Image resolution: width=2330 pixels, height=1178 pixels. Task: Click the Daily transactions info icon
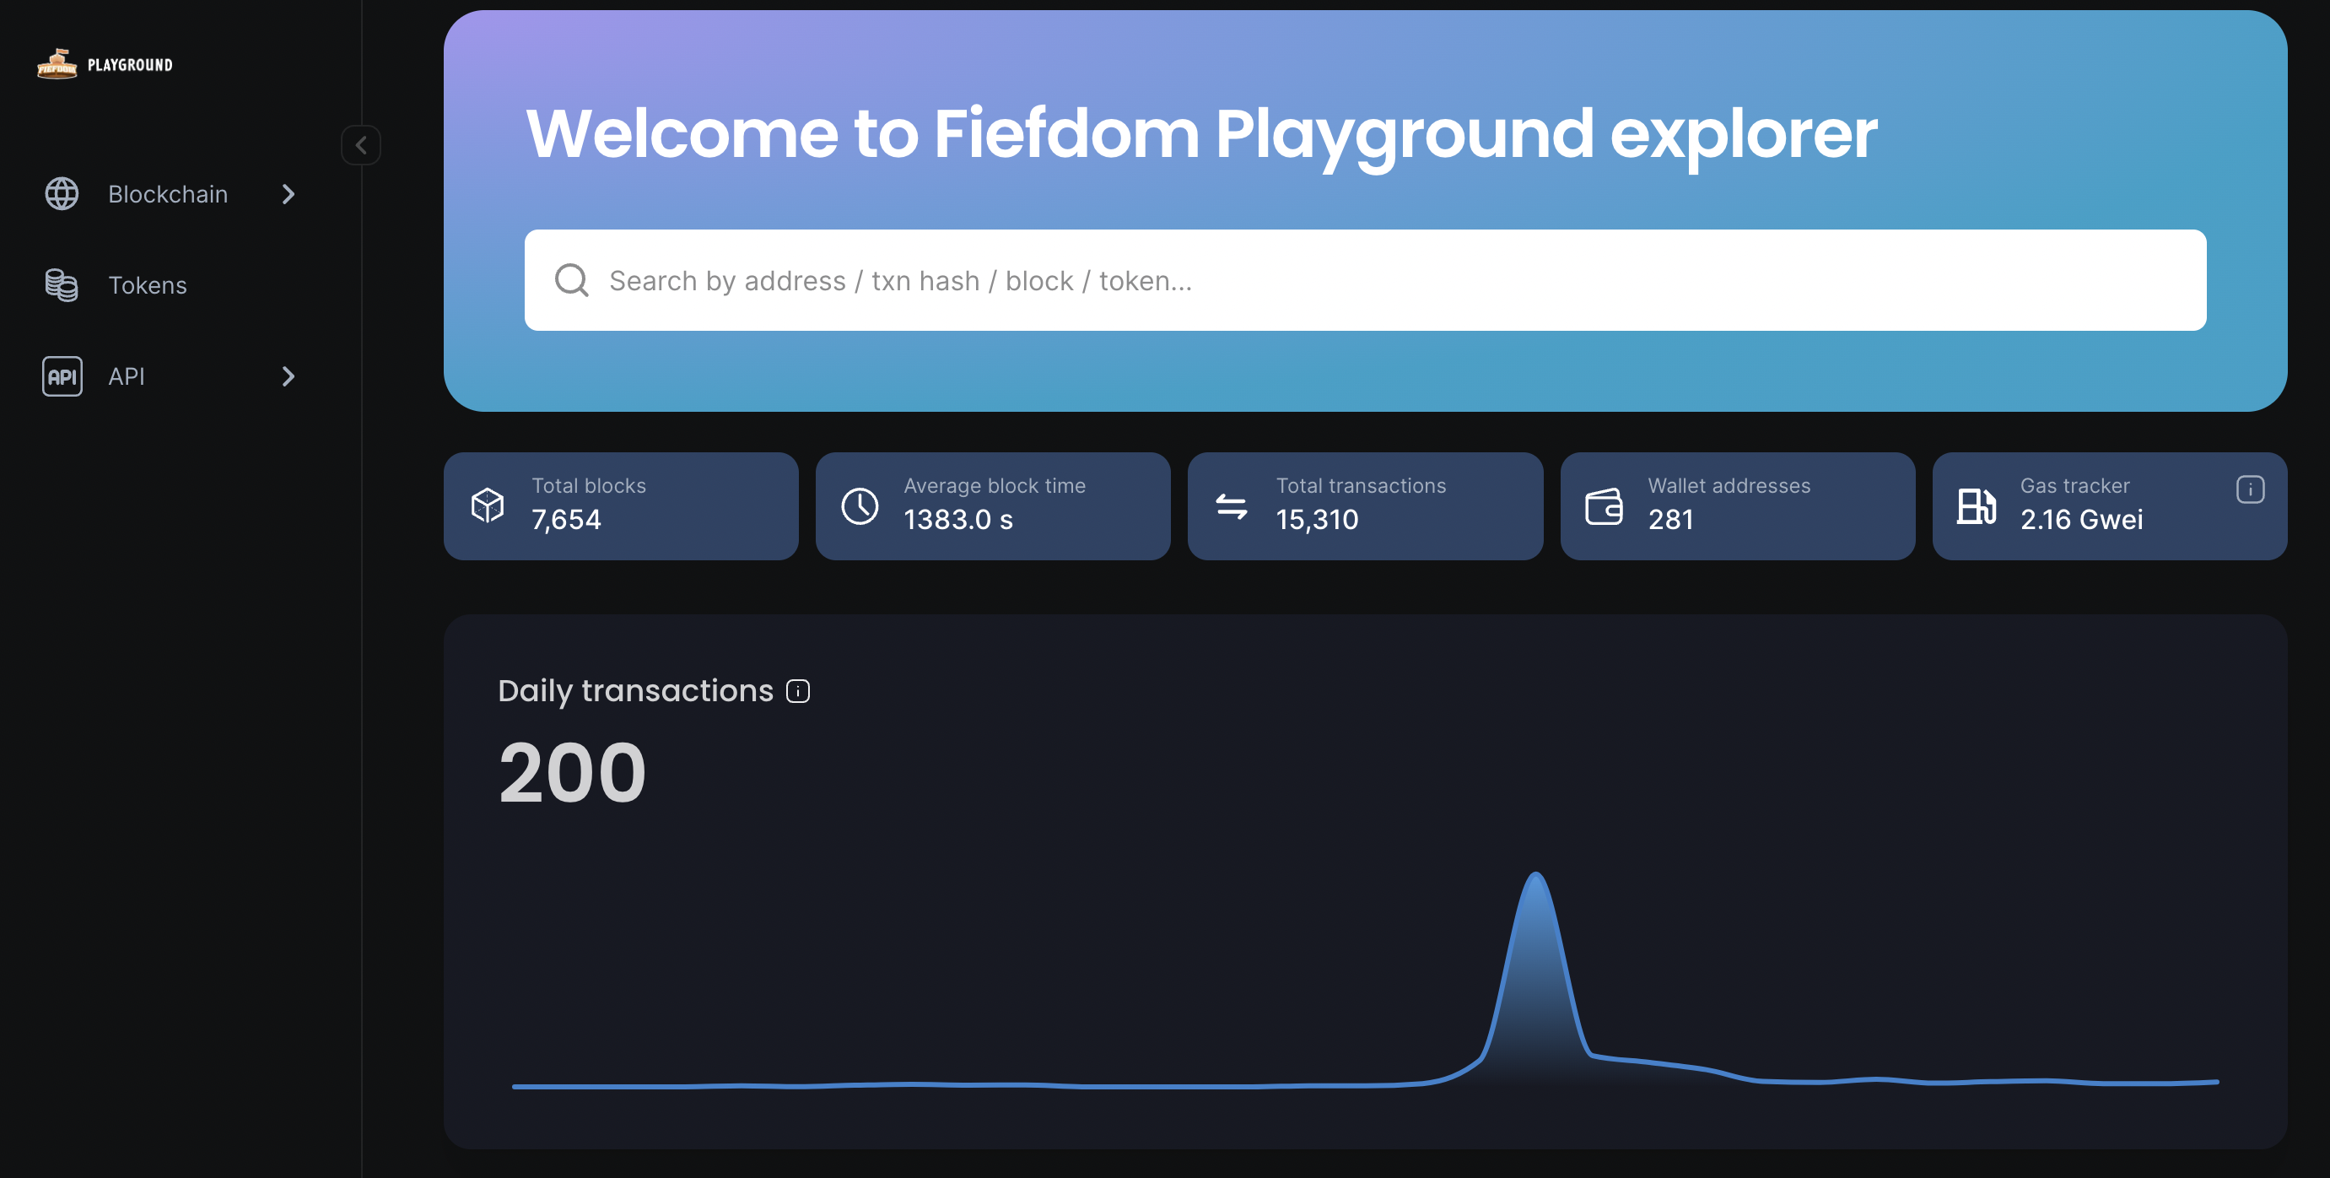point(798,691)
